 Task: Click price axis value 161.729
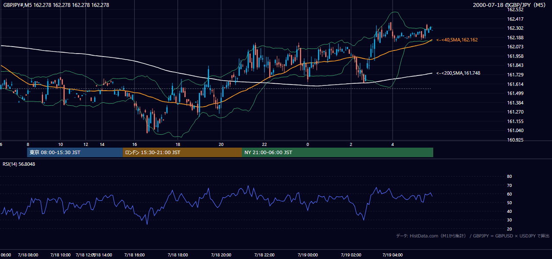515,75
